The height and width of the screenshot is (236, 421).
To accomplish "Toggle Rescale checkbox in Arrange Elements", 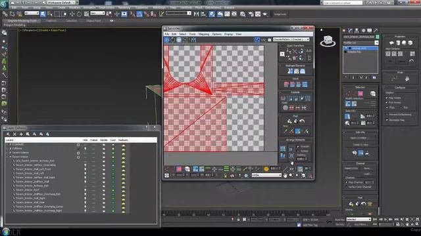I will pos(298,146).
